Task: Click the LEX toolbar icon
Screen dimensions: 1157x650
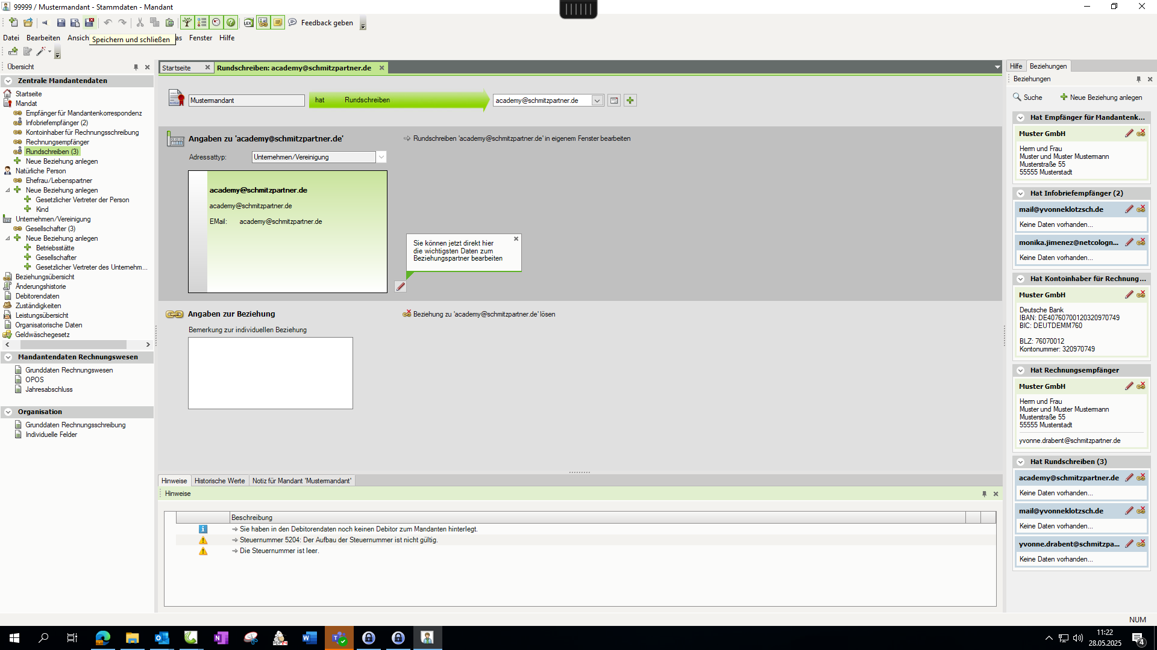Action: 248,23
